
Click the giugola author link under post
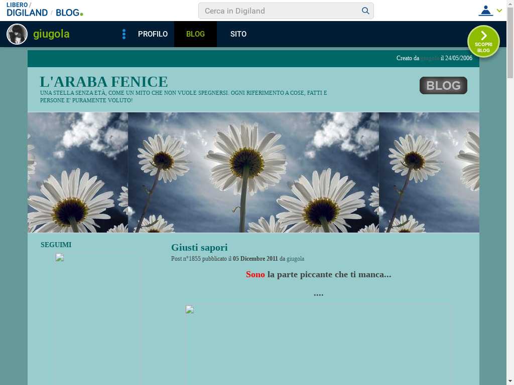[295, 259]
